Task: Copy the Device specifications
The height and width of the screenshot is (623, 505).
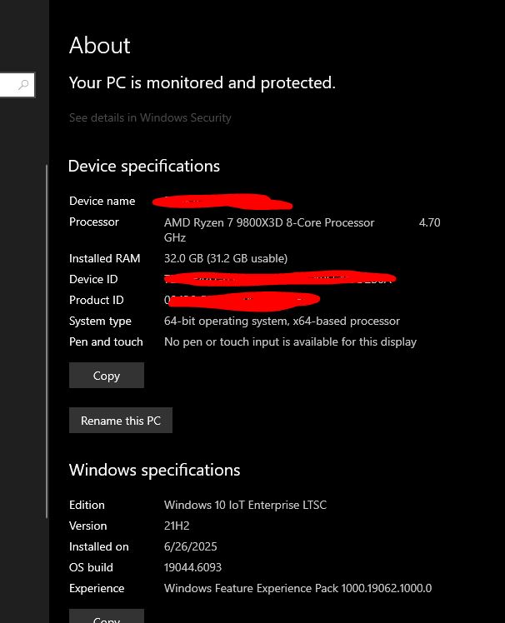Action: point(107,376)
